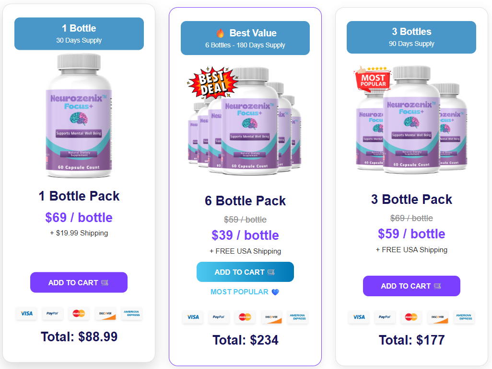This screenshot has width=492, height=369.
Task: Choose American Express icon under 1 Bottle Pack
Action: (x=131, y=314)
